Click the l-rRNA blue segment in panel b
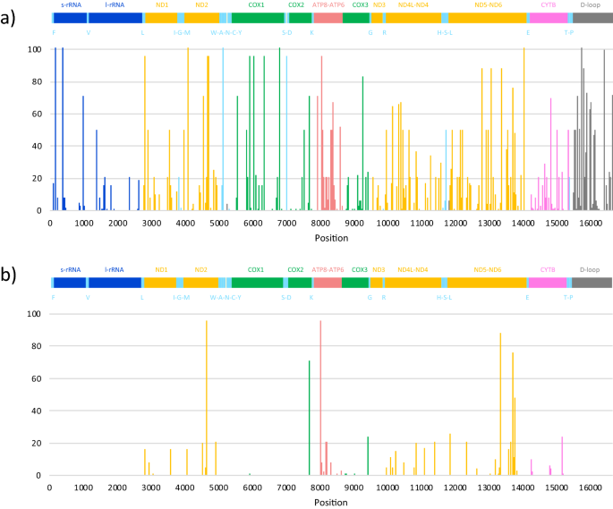Image resolution: width=613 pixels, height=509 pixels. pos(115,283)
